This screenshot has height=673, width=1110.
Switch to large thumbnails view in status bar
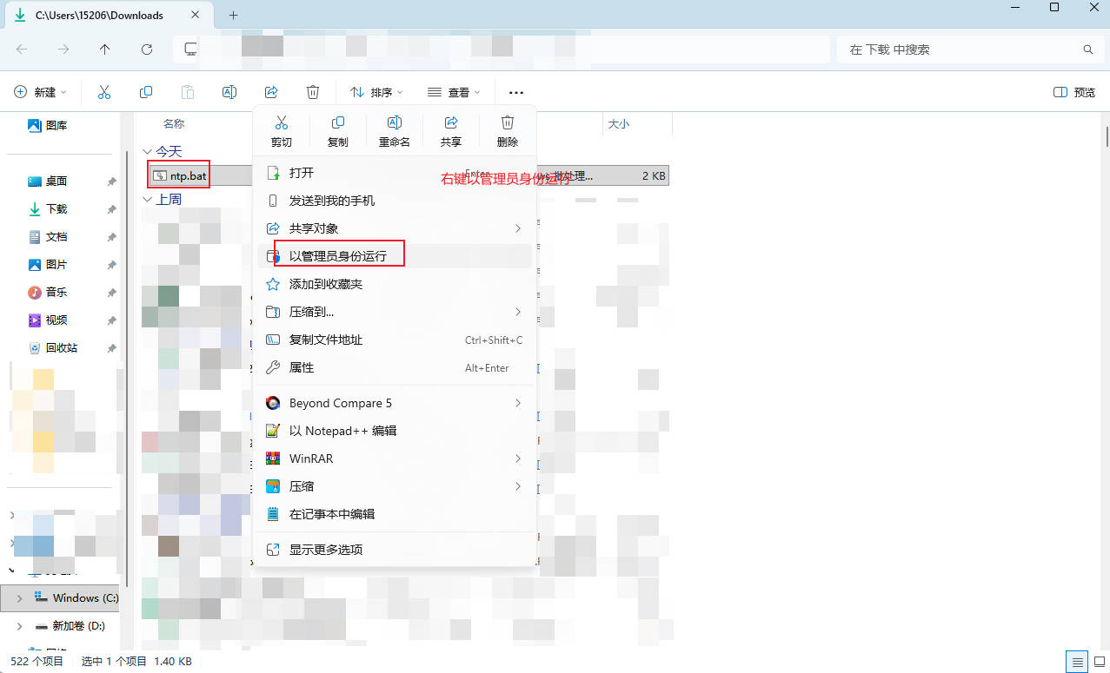[1096, 661]
